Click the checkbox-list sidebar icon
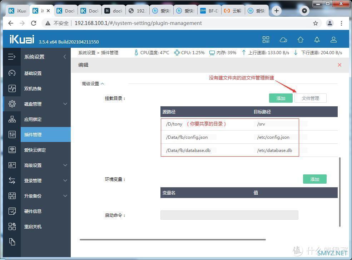Image resolution: width=352 pixels, height=260 pixels. (12, 211)
